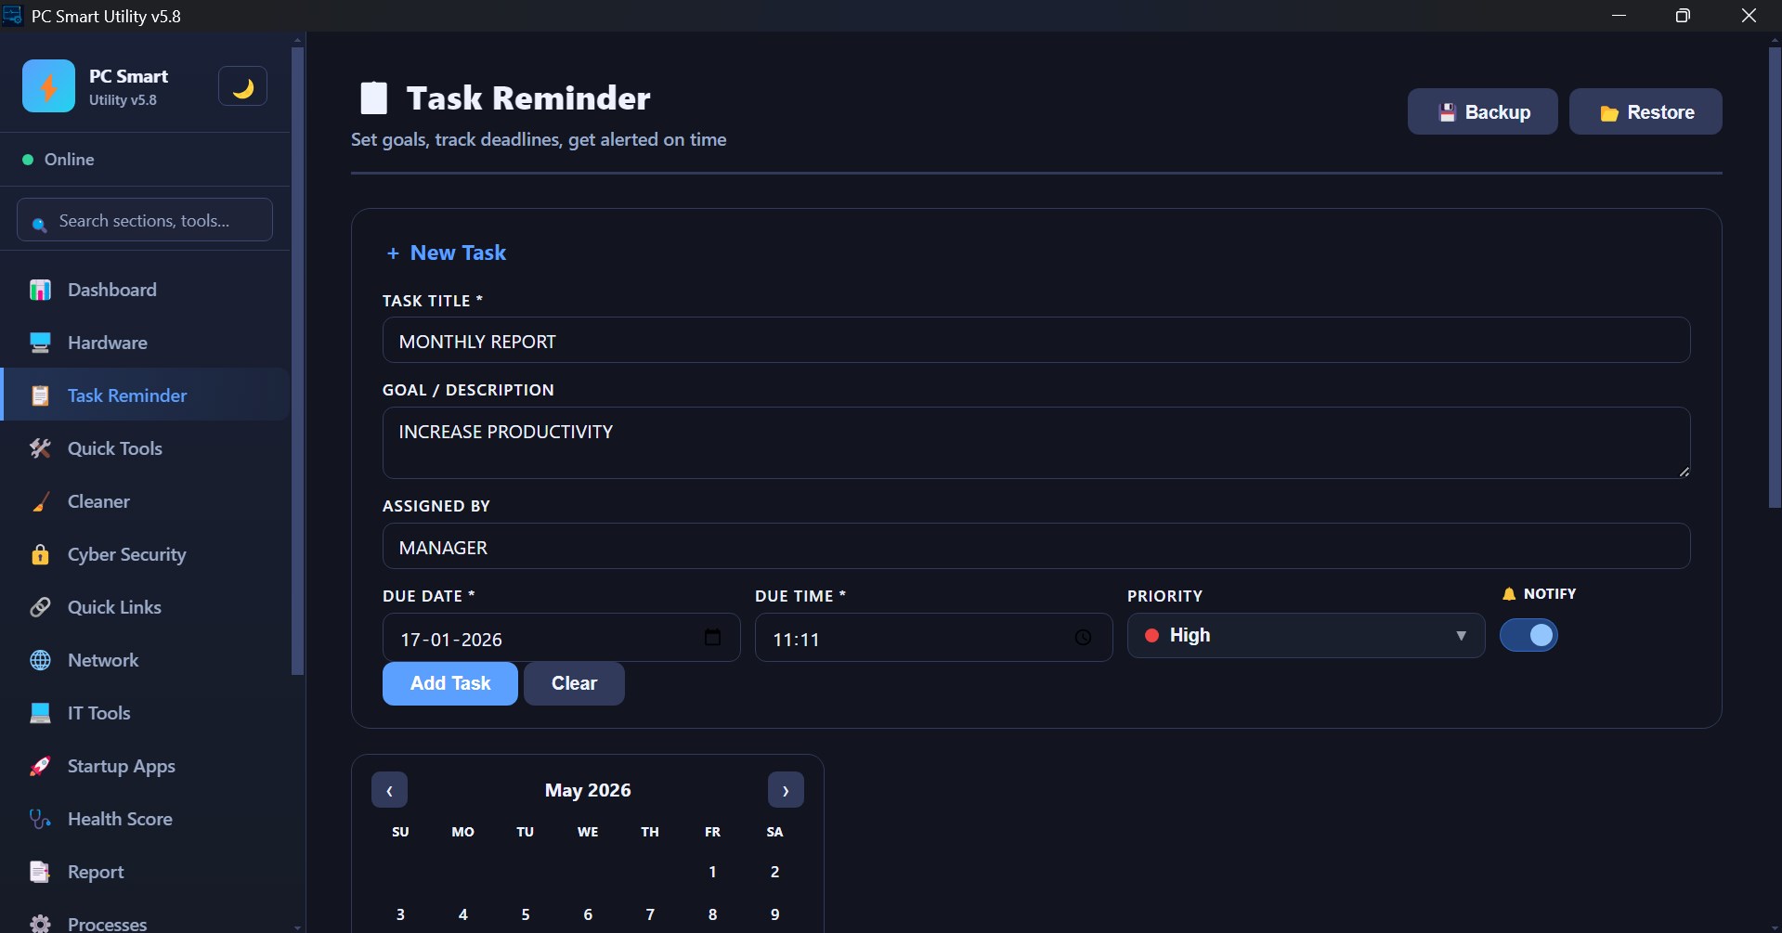The width and height of the screenshot is (1782, 933).
Task: Open Dashboard section
Action: [147, 290]
